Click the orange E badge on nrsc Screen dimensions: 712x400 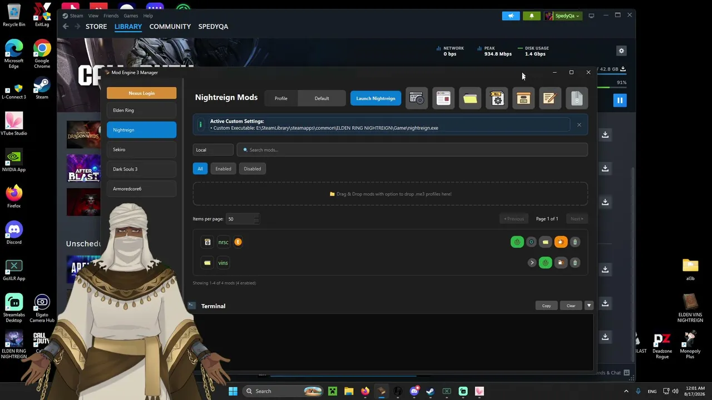tap(238, 242)
